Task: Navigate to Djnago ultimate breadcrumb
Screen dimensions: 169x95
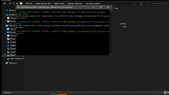Action: coord(75,3)
